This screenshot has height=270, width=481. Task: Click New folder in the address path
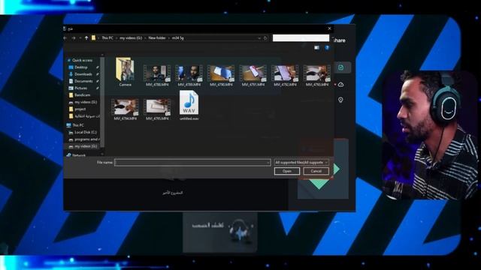click(157, 38)
